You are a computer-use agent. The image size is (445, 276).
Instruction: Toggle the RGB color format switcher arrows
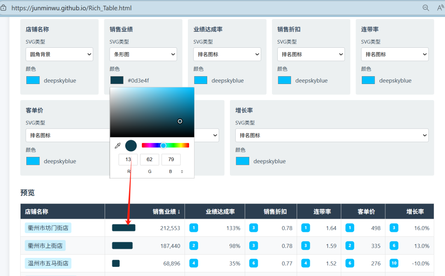[182, 172]
